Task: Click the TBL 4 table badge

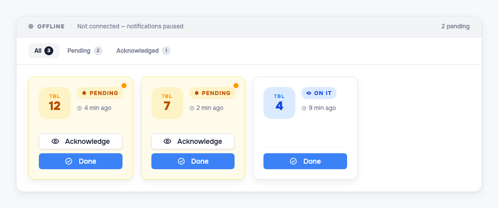Action: 279,103
